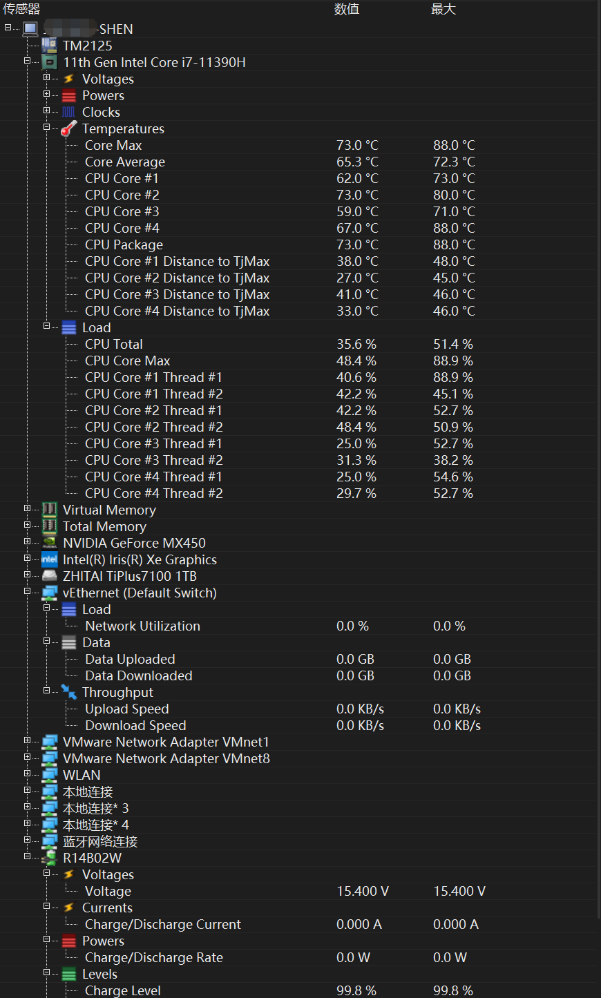This screenshot has height=998, width=601.
Task: Click the ZHITAI TiPlus7100 drive icon
Action: (49, 576)
